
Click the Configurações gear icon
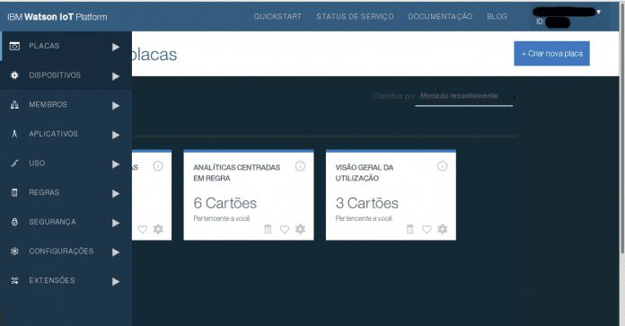coord(14,251)
